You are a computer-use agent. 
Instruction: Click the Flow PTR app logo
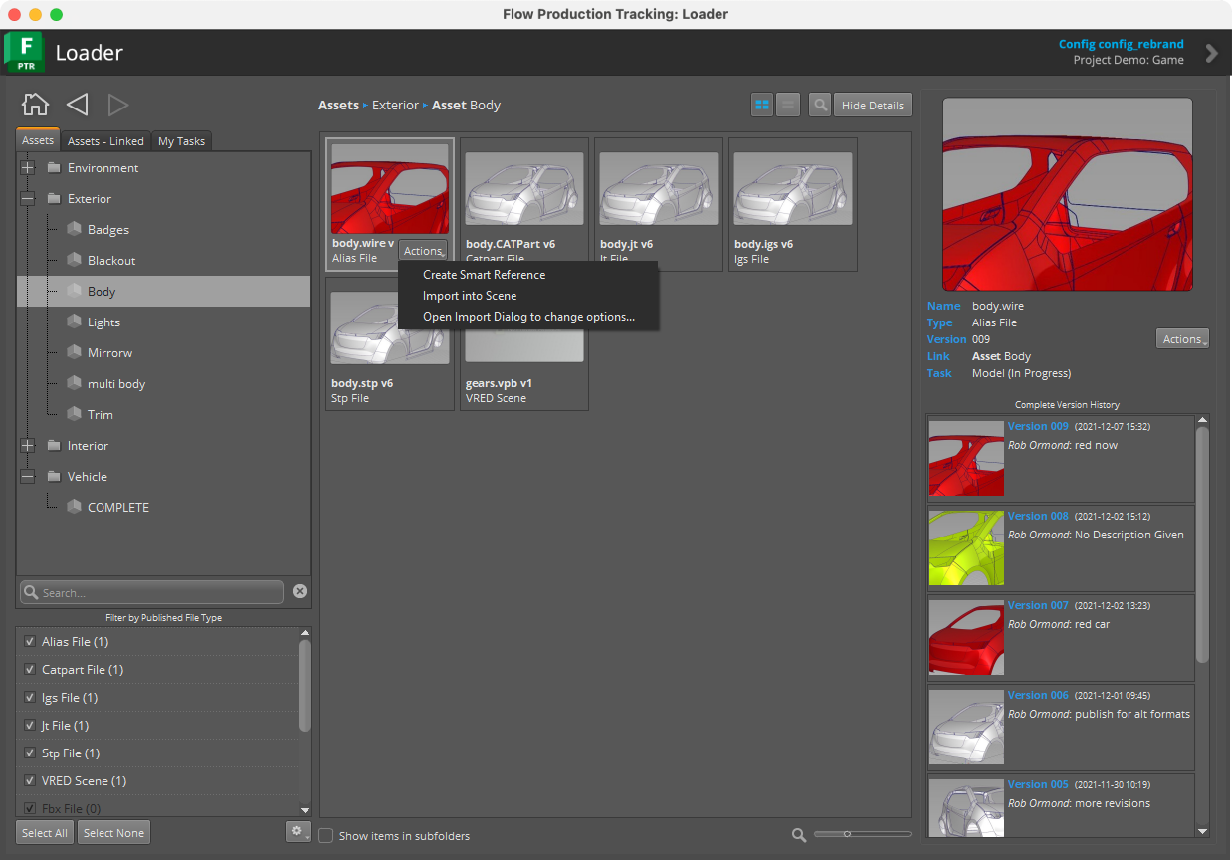(24, 52)
